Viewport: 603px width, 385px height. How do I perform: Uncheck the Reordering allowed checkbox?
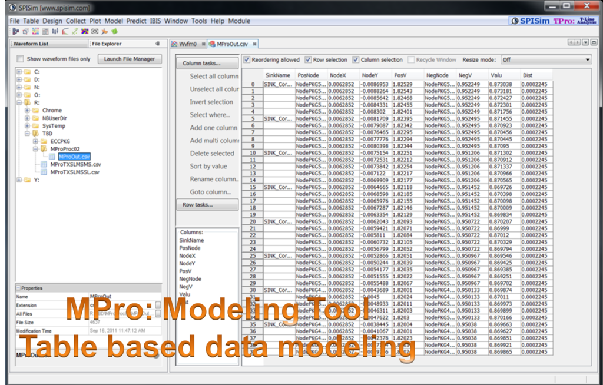(x=247, y=60)
